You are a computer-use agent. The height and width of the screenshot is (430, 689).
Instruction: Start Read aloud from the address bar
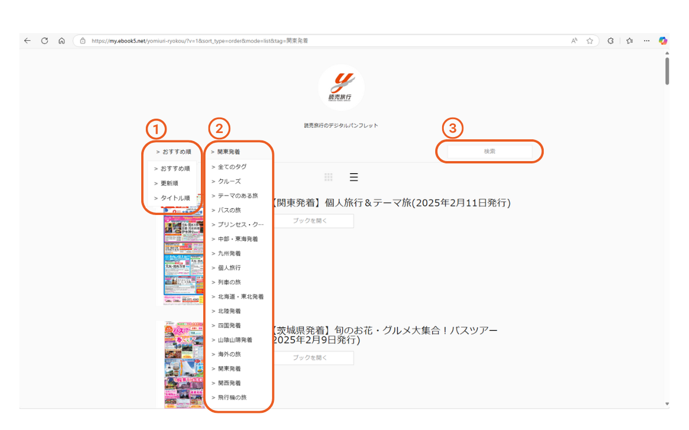coord(574,41)
